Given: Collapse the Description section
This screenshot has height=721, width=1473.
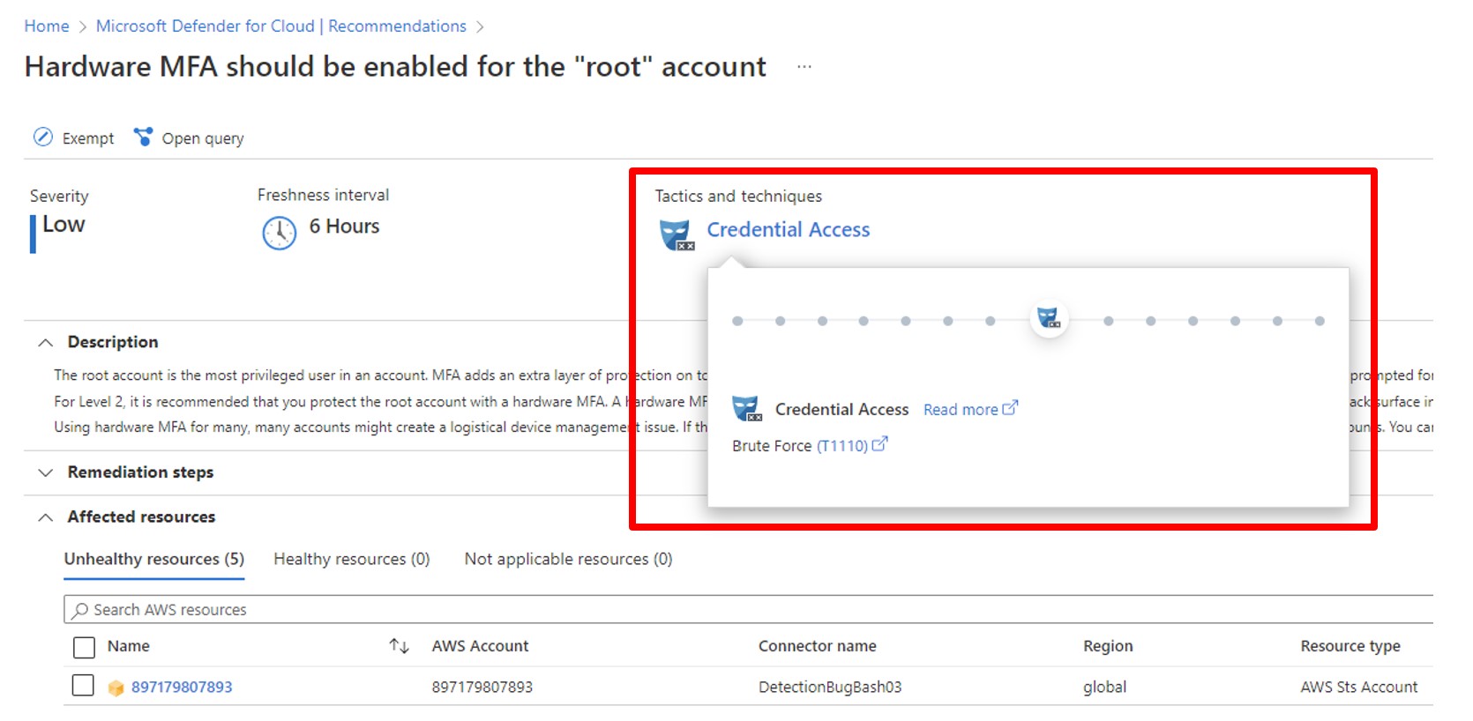Looking at the screenshot, I should coord(46,342).
